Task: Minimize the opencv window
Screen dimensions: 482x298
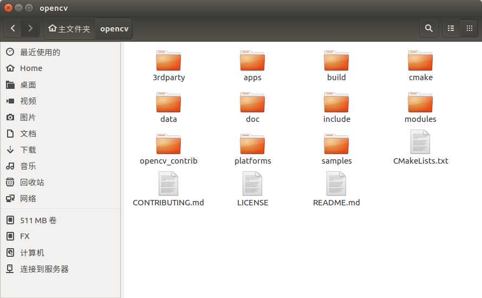Action: coord(19,8)
